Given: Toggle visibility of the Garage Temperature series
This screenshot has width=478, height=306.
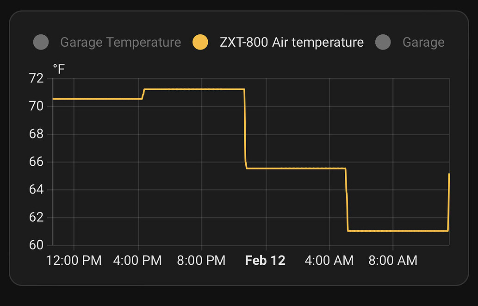Looking at the screenshot, I should [120, 42].
